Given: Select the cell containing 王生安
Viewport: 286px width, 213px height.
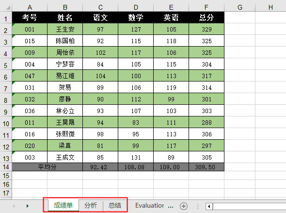Looking at the screenshot, I should (65, 29).
